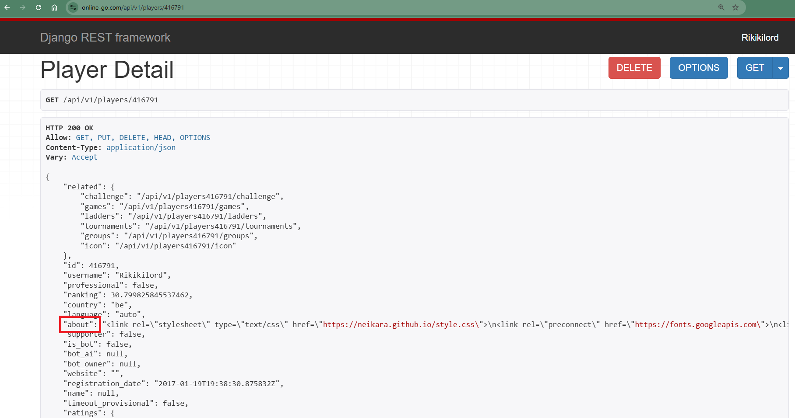Viewport: 795px width, 418px height.
Task: Bookmark this page with the star icon
Action: click(735, 7)
